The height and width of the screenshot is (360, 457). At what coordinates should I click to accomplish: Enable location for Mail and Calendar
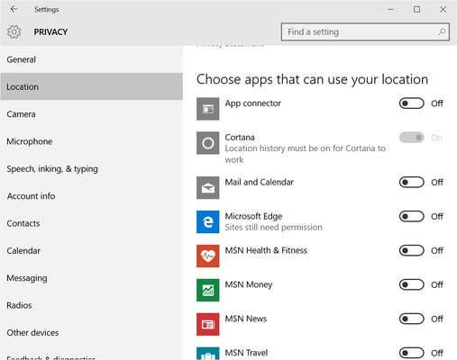pos(411,182)
